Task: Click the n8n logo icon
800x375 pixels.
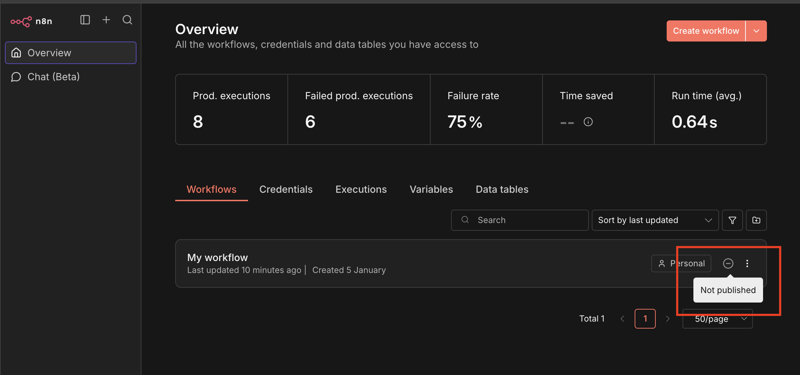Action: pyautogui.click(x=21, y=21)
